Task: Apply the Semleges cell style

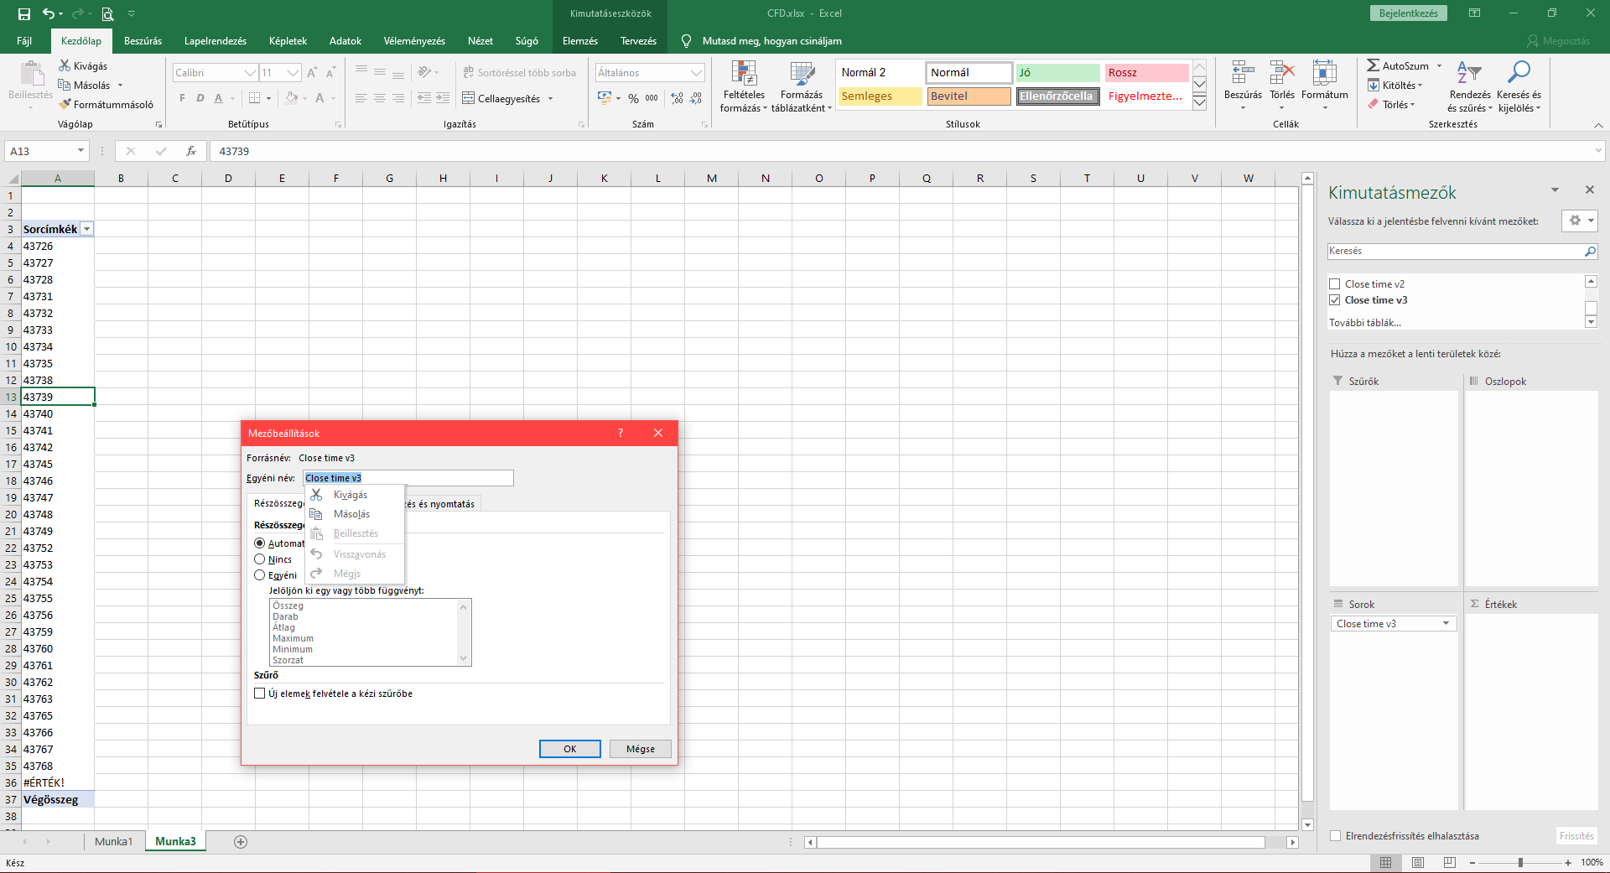Action: (880, 96)
